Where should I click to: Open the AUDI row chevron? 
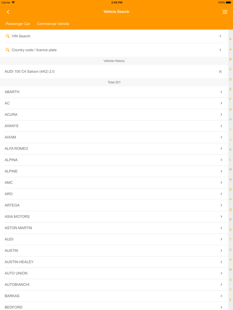(x=221, y=239)
